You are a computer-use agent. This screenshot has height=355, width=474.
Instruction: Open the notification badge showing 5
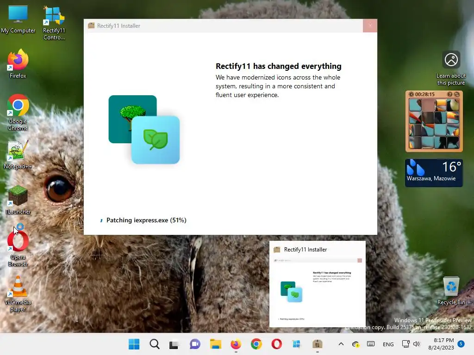tap(461, 343)
